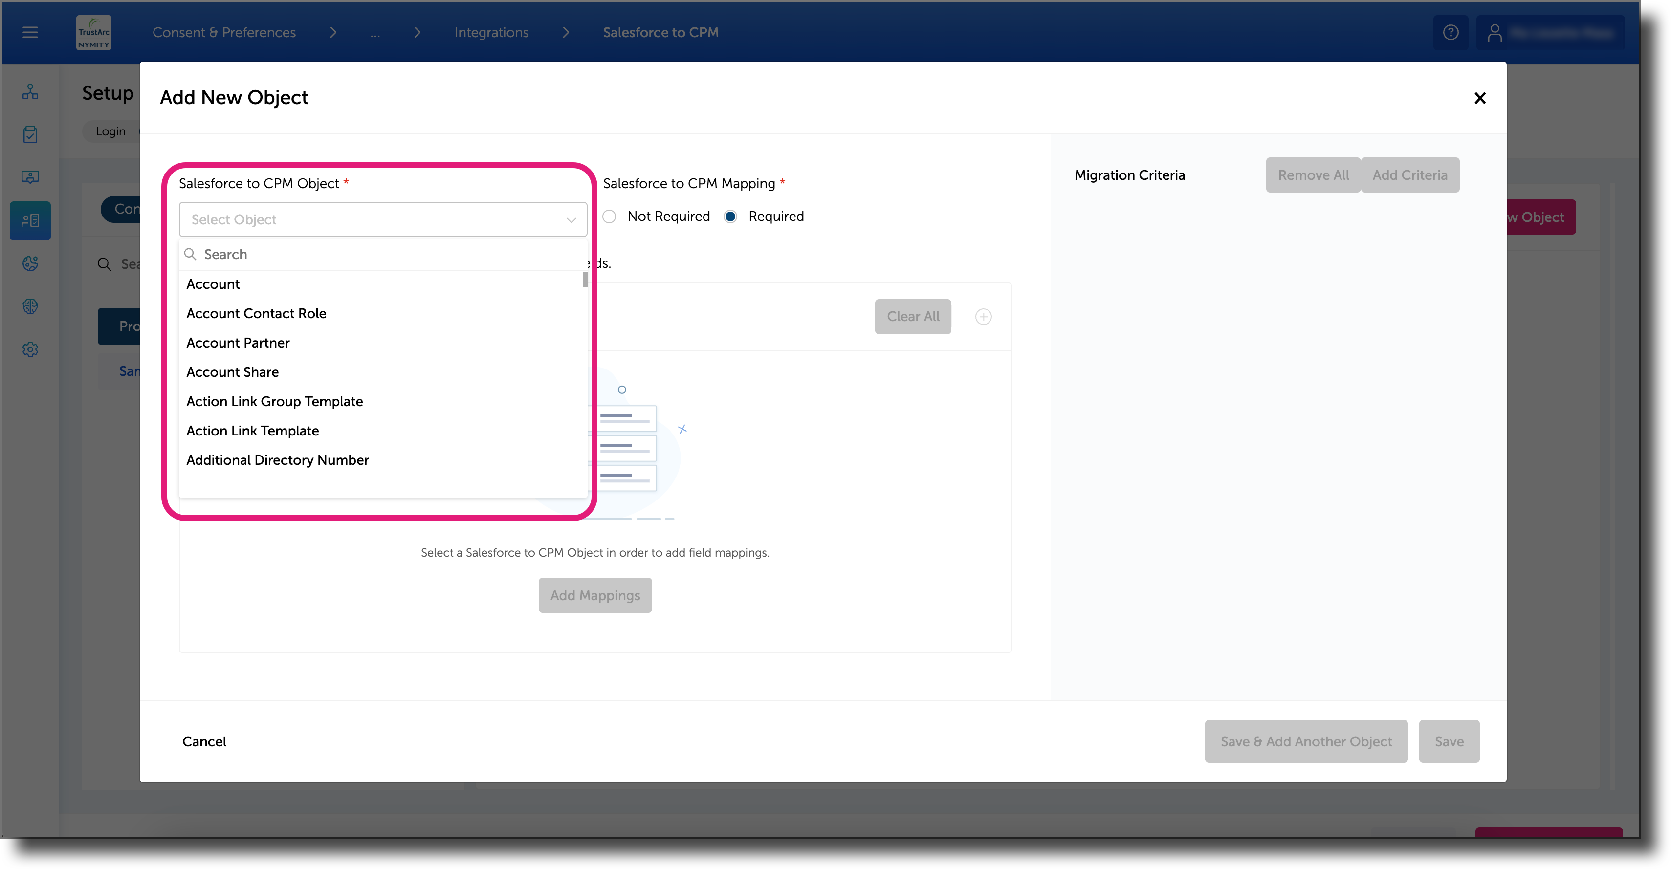Go to Integrations breadcrumb
This screenshot has width=1671, height=869.
coord(491,32)
